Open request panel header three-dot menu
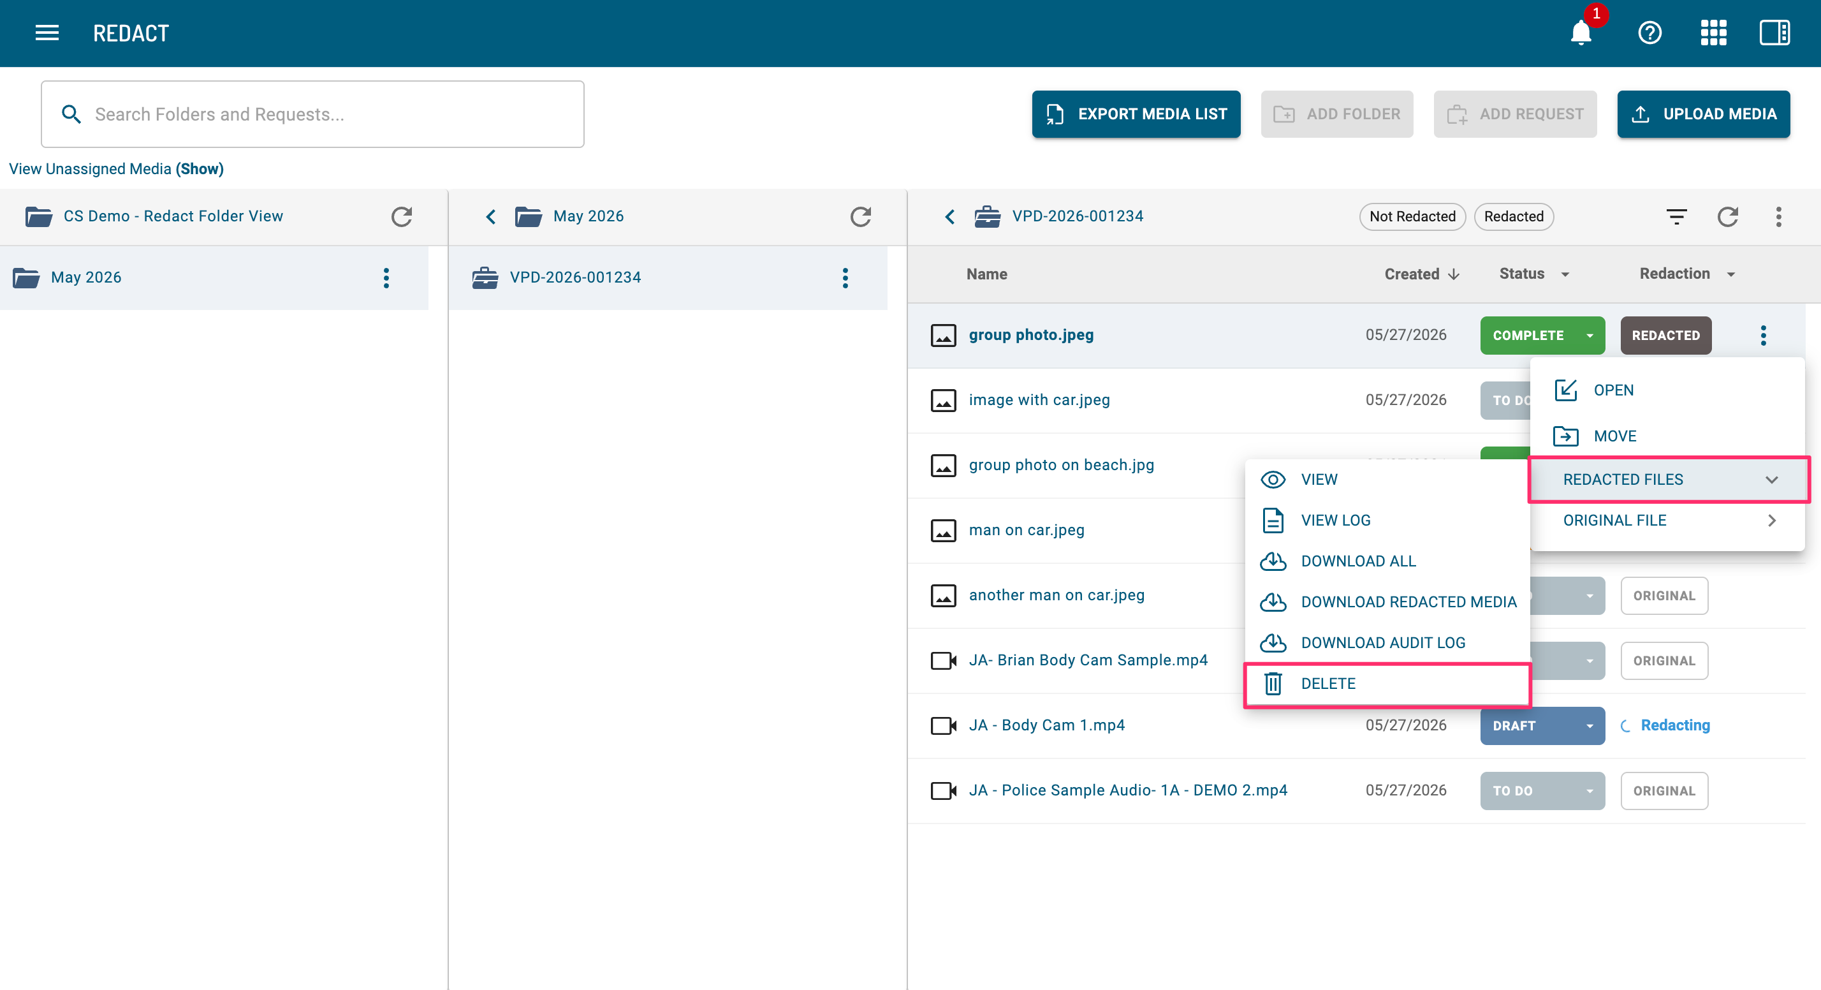This screenshot has width=1821, height=990. click(x=1778, y=216)
